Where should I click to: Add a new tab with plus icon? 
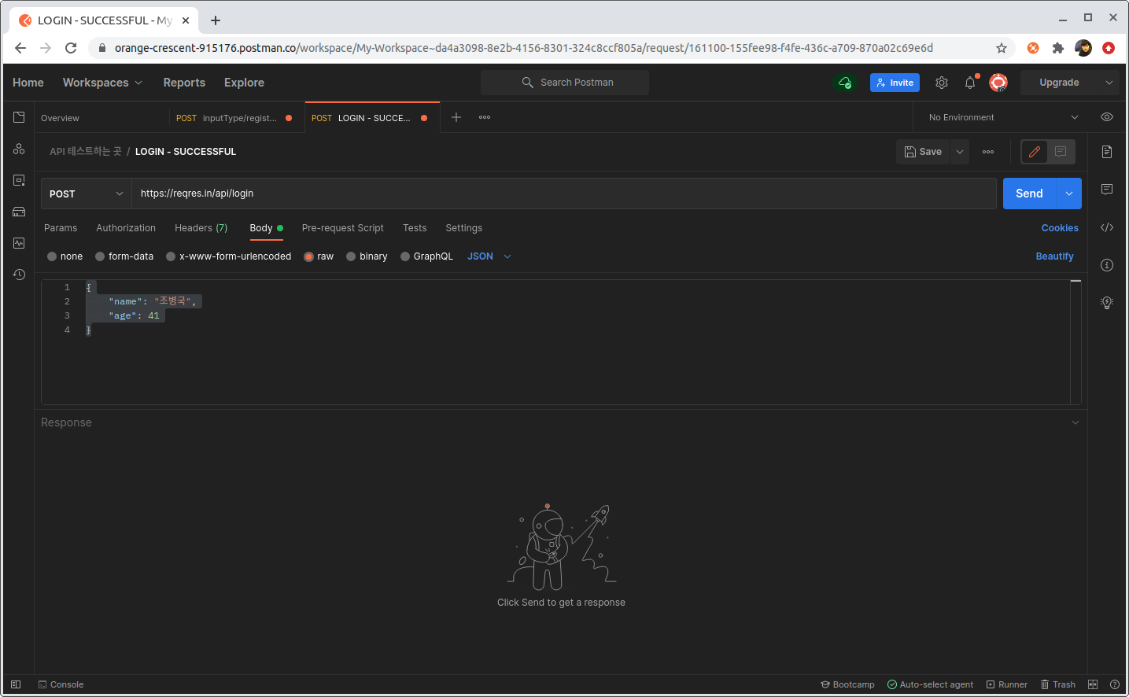(456, 117)
